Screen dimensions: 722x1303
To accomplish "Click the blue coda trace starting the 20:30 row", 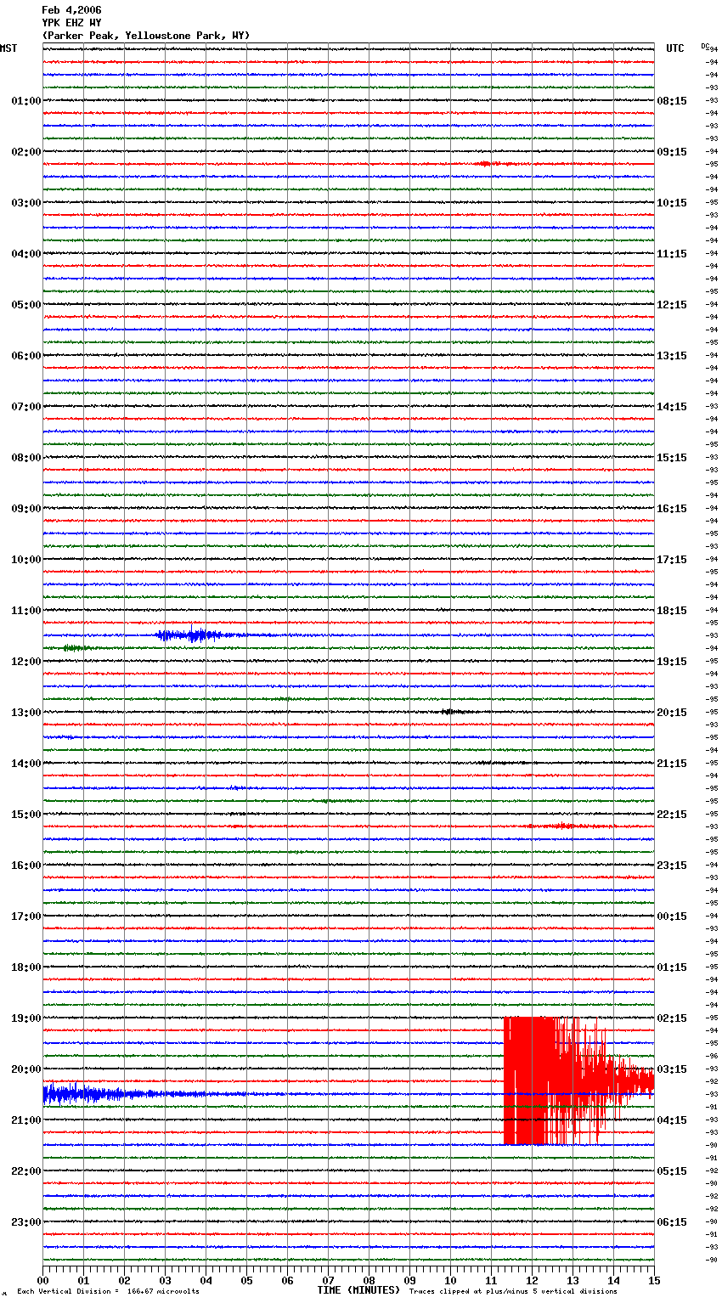I will click(102, 1094).
